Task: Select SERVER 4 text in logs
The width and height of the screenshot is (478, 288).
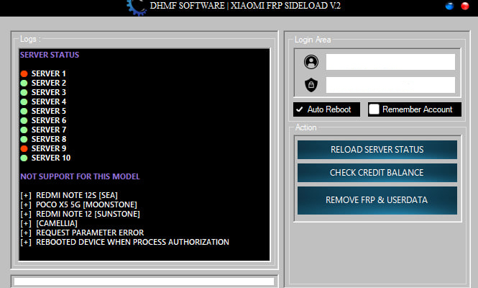Action: [48, 102]
